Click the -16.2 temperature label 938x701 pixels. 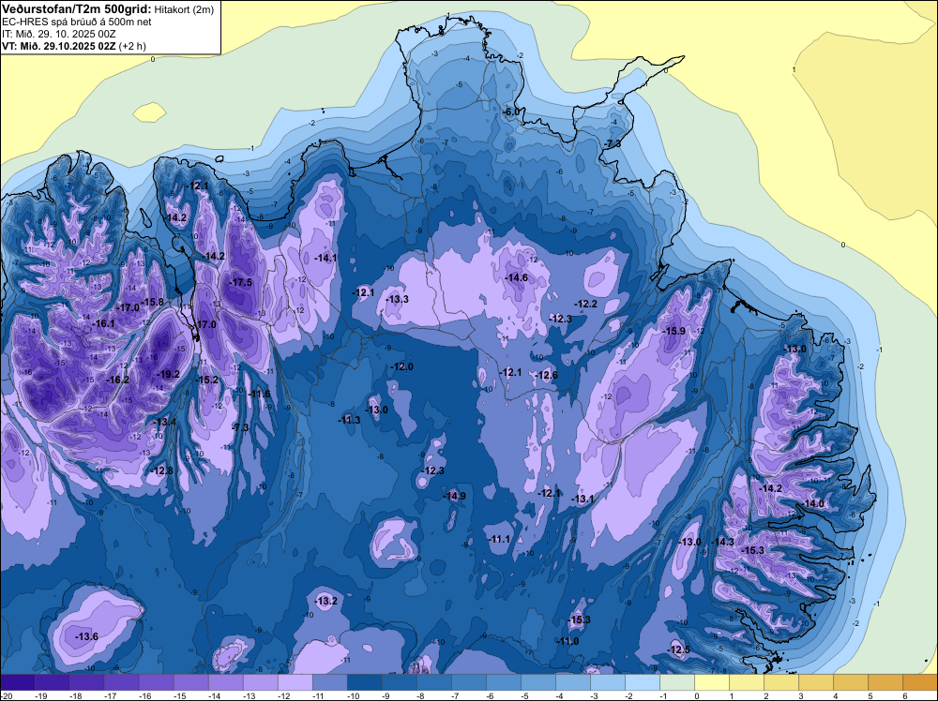coord(117,380)
